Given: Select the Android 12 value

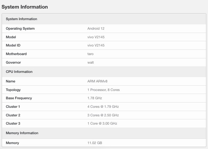Looking at the screenshot, I should pyautogui.click(x=96, y=29).
